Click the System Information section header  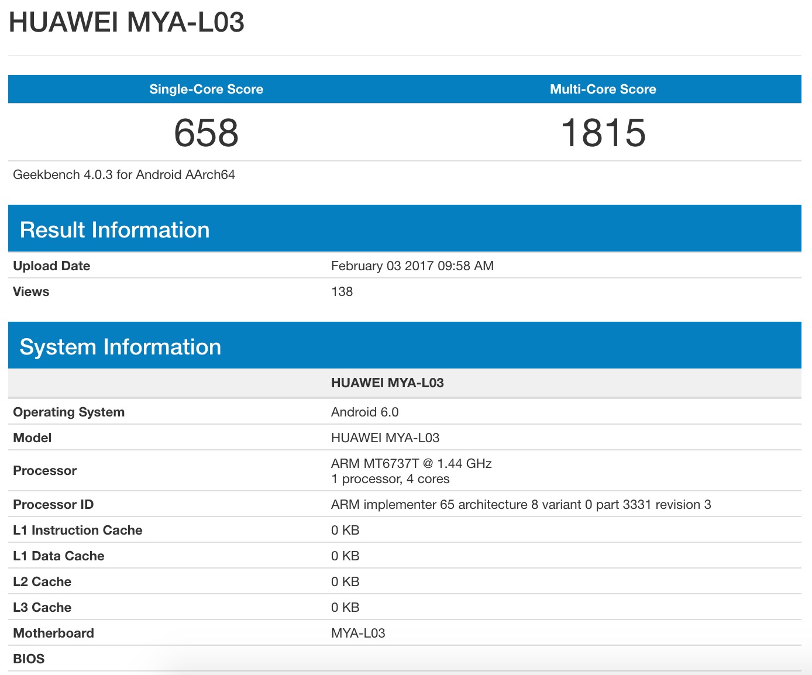pos(121,346)
